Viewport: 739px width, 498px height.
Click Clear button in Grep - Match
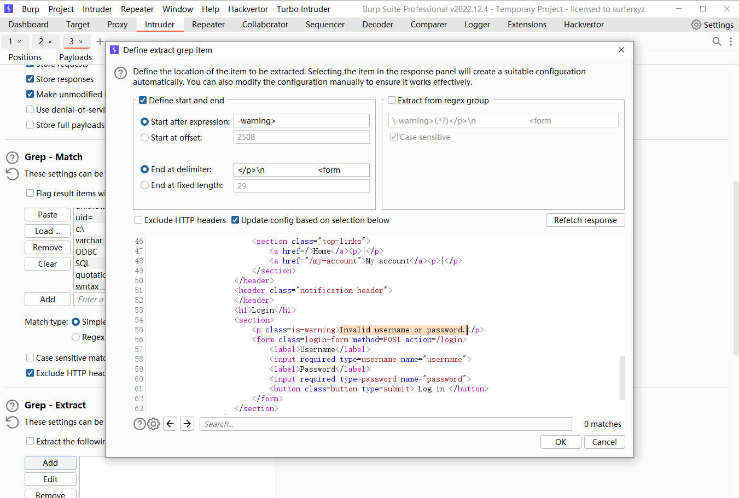48,264
